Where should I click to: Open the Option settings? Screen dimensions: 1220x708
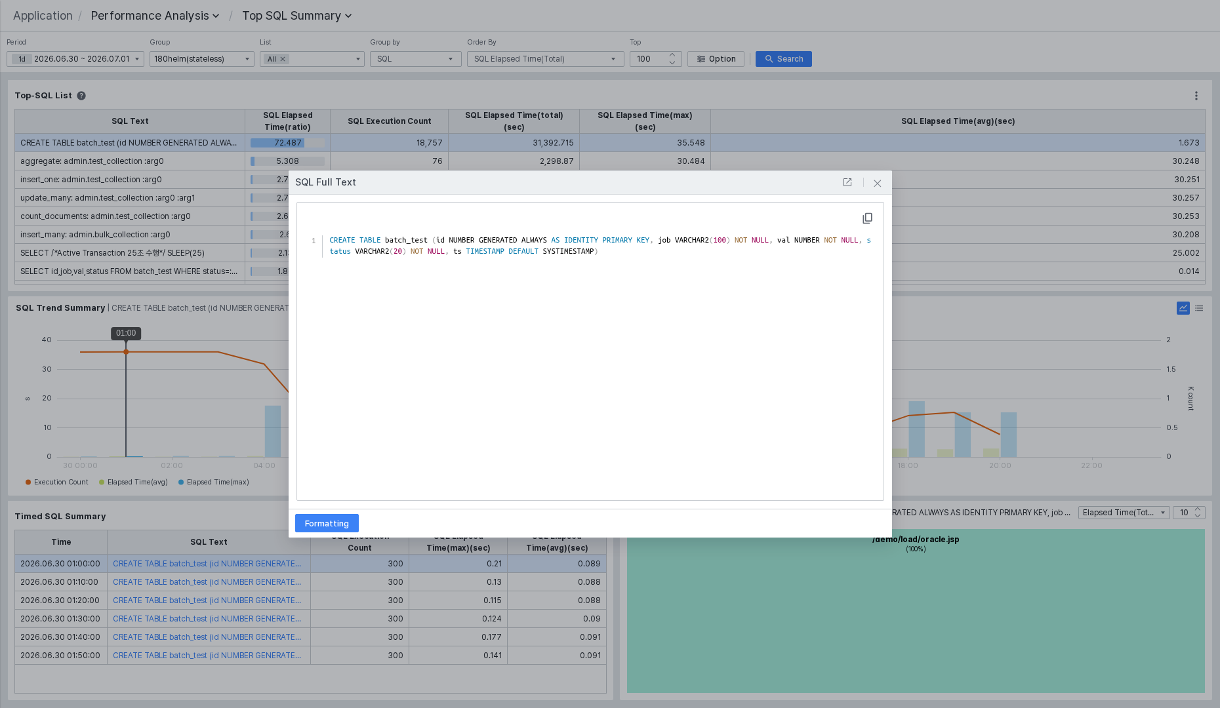tap(716, 59)
